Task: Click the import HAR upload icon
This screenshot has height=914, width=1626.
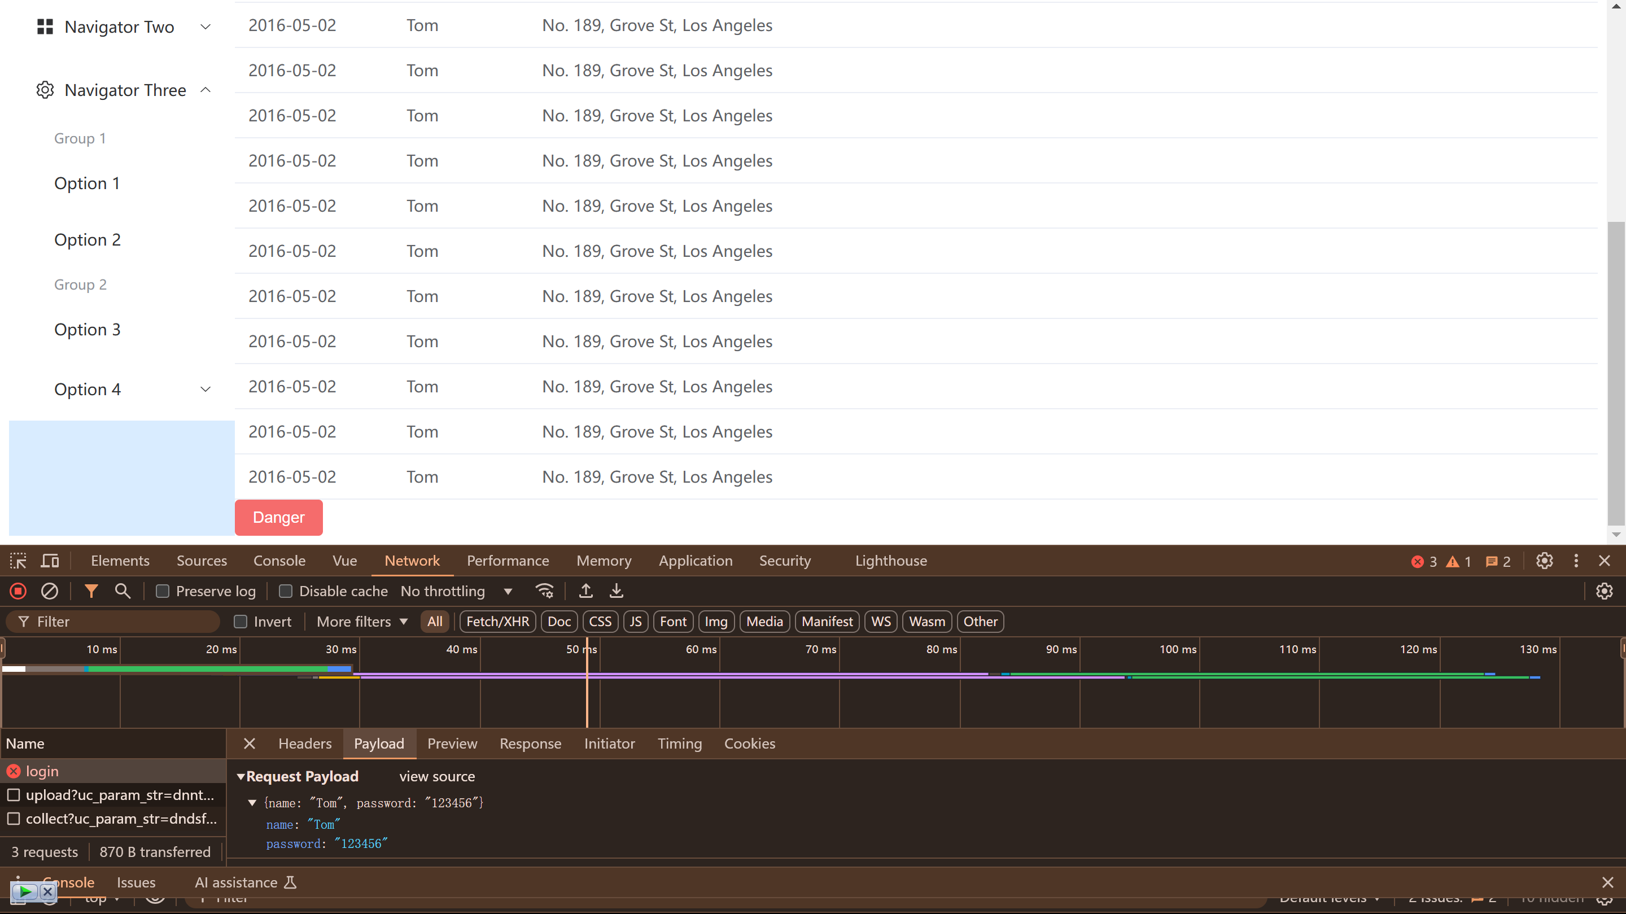Action: click(586, 591)
